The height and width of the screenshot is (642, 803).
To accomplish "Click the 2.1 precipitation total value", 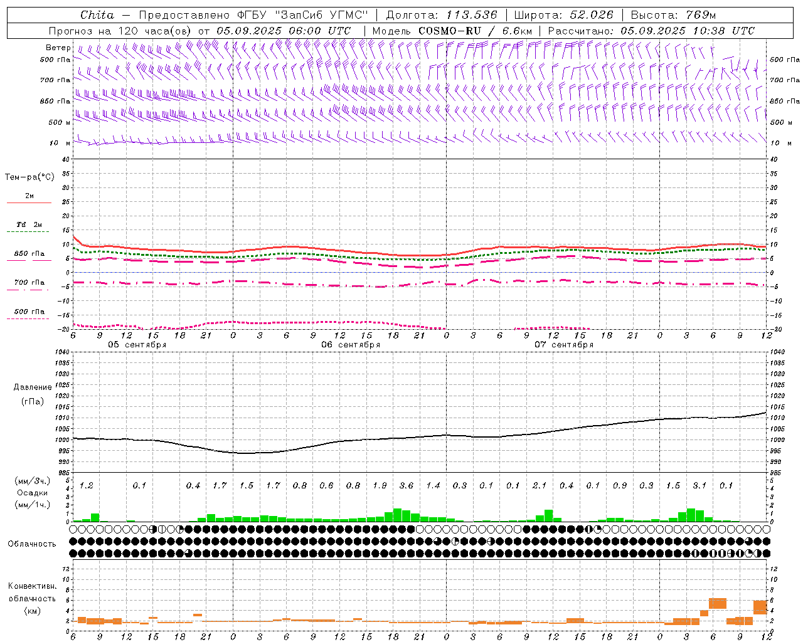I will pyautogui.click(x=540, y=485).
